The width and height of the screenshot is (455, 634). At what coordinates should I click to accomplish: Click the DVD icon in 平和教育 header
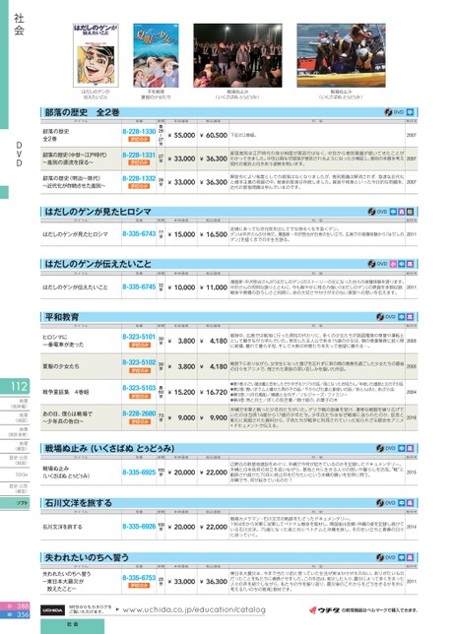[380, 317]
